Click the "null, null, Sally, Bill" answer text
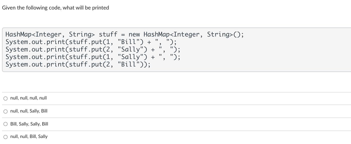 point(28,111)
